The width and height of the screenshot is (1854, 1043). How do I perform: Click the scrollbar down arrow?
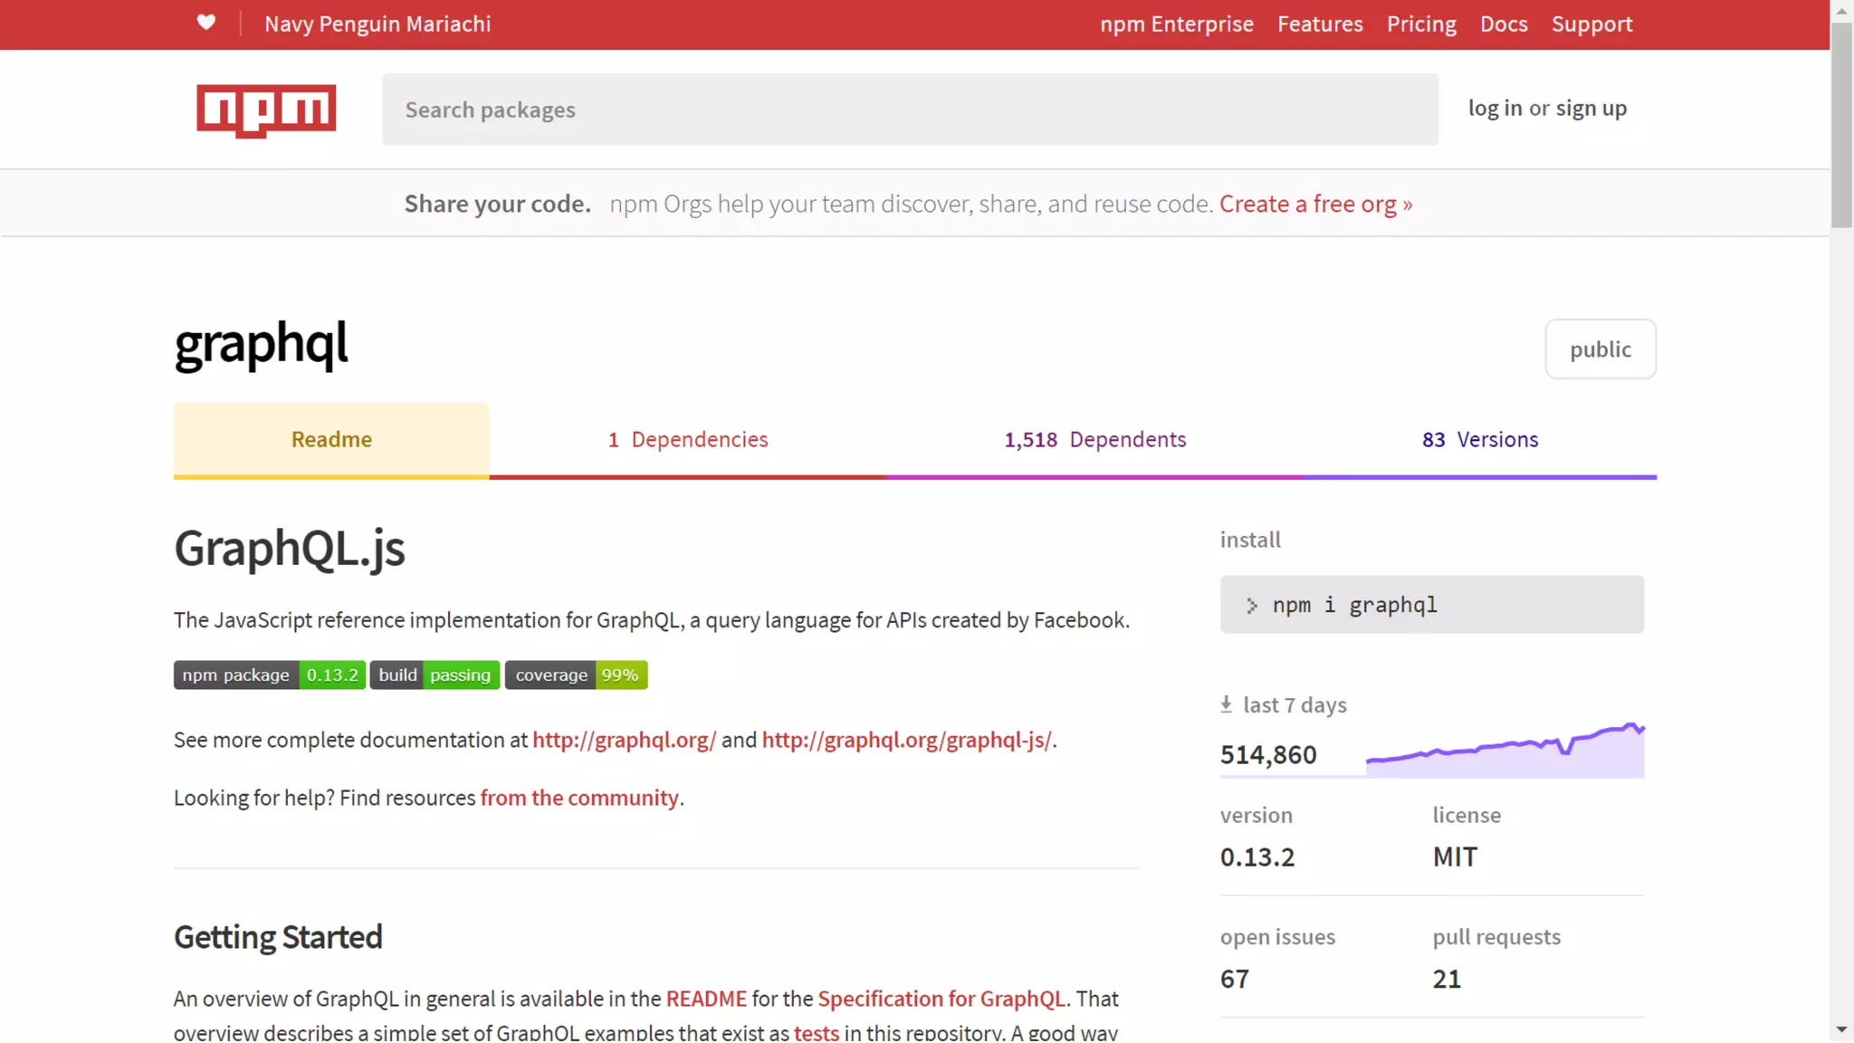click(1841, 1029)
